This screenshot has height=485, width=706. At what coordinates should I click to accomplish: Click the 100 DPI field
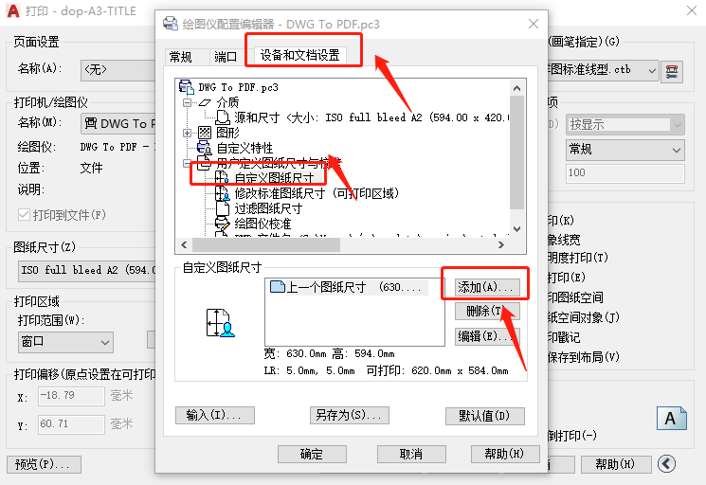click(625, 173)
